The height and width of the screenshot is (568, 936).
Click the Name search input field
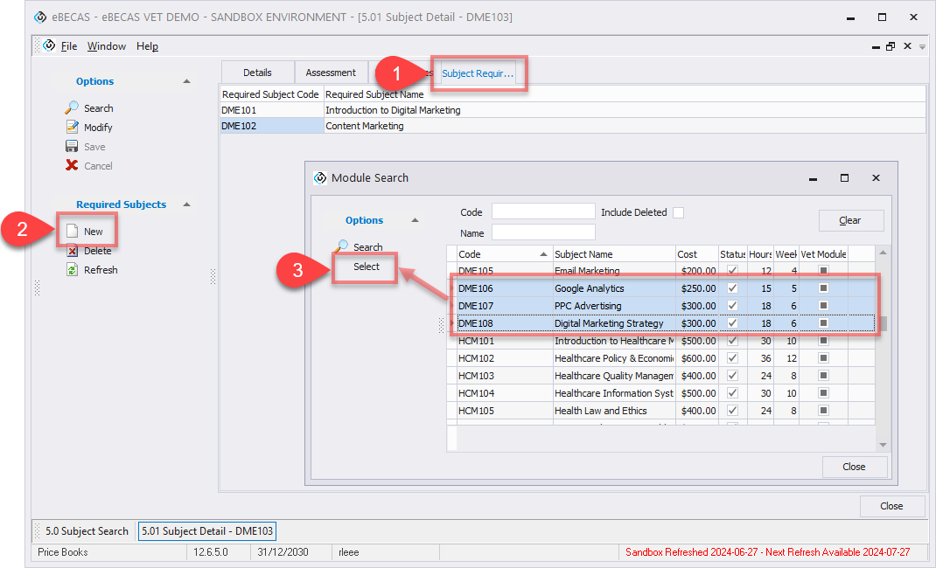coord(543,232)
